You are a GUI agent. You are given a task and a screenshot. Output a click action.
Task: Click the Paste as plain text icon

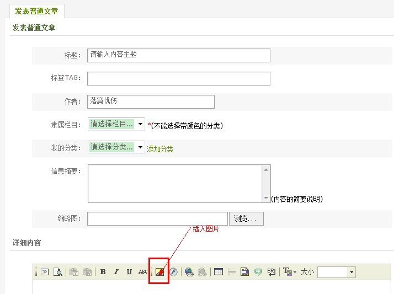[74, 271]
